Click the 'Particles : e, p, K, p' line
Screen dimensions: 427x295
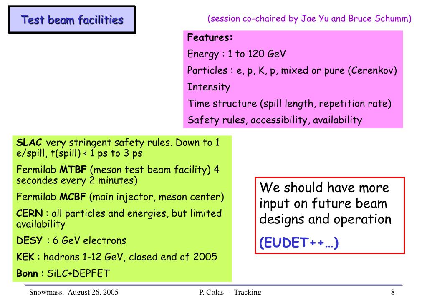[292, 70]
